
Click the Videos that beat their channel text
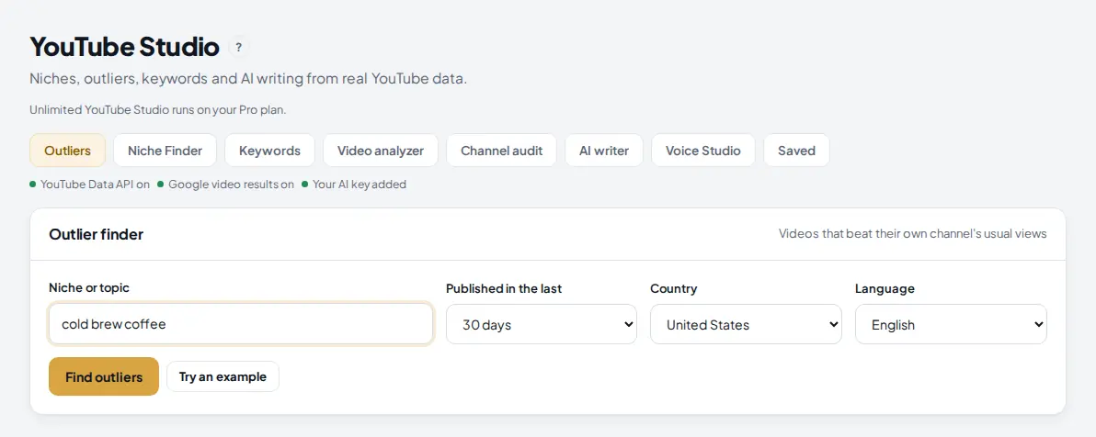(913, 233)
